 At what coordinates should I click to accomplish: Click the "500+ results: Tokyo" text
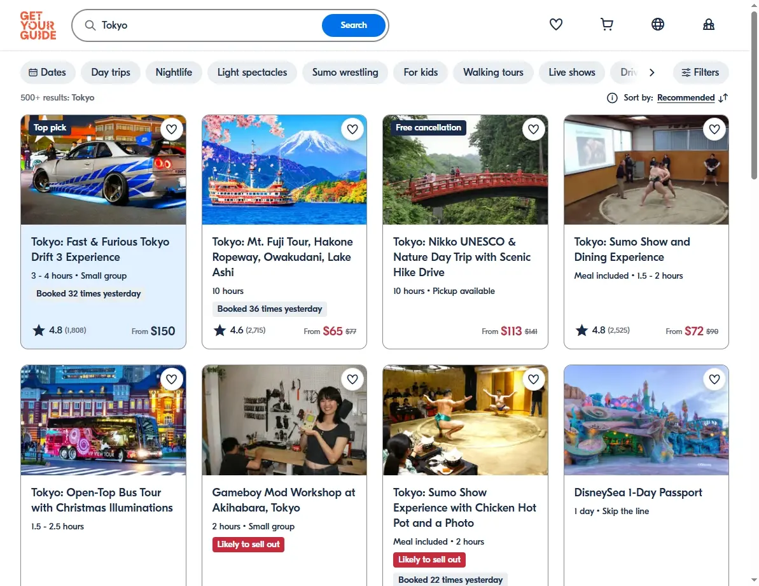[58, 98]
